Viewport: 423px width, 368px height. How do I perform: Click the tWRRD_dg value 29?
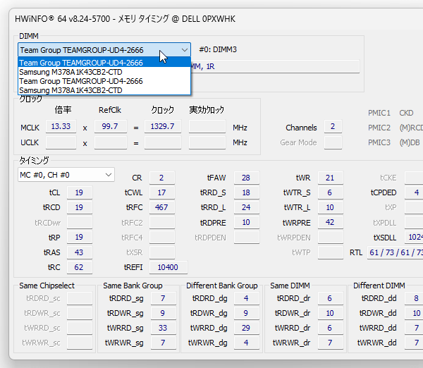point(246,328)
